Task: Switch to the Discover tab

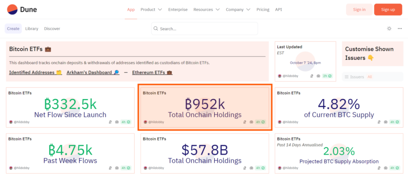Action: [x=52, y=28]
